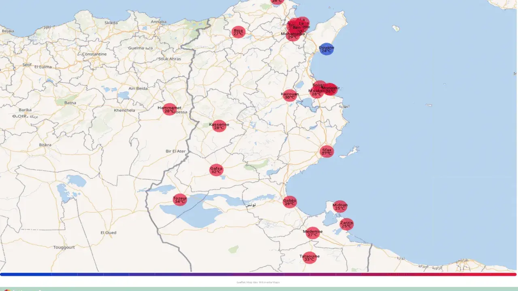
Task: Click the Skikda city label
Action: (111, 23)
